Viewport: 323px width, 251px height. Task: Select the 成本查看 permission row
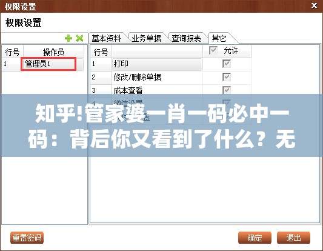(x=171, y=90)
